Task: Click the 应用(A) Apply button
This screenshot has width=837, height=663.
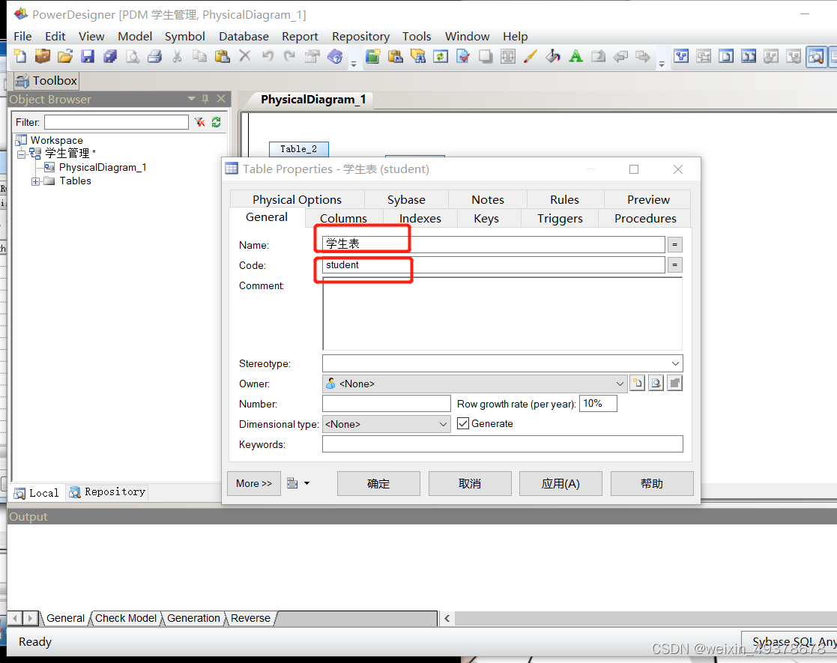Action: click(560, 483)
